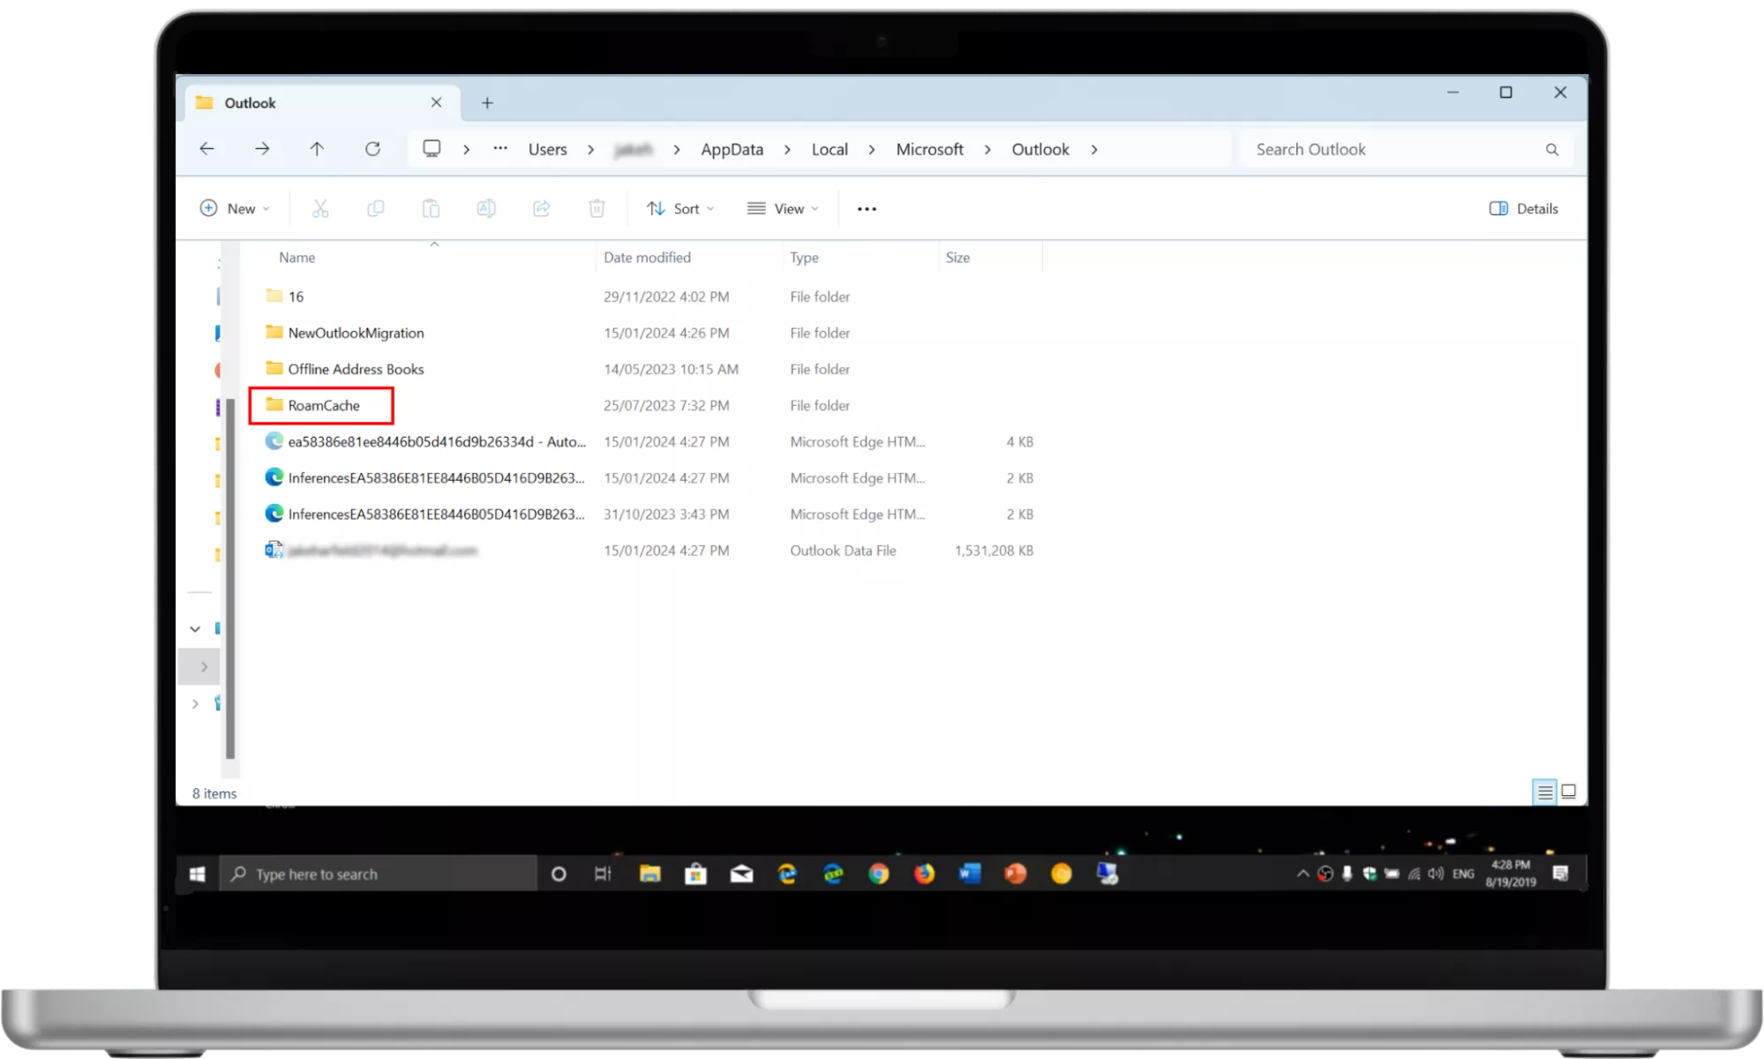Click the Search Outlook input field
The height and width of the screenshot is (1059, 1764).
click(1394, 150)
